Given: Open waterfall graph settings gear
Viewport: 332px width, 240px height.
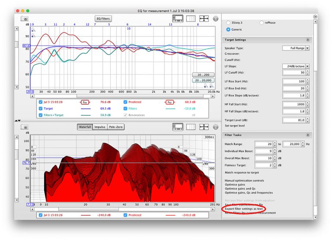Looking at the screenshot, I should [x=216, y=127].
